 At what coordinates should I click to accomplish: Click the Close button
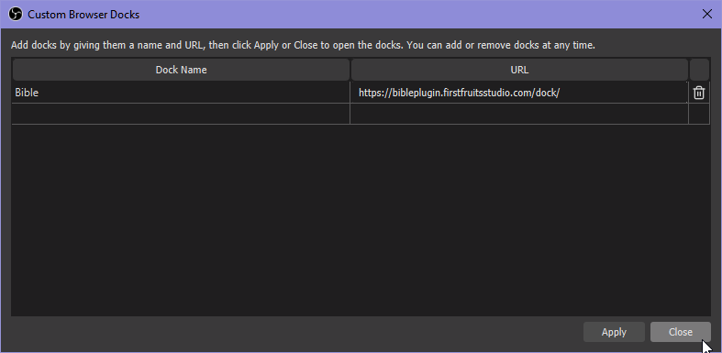(x=680, y=332)
